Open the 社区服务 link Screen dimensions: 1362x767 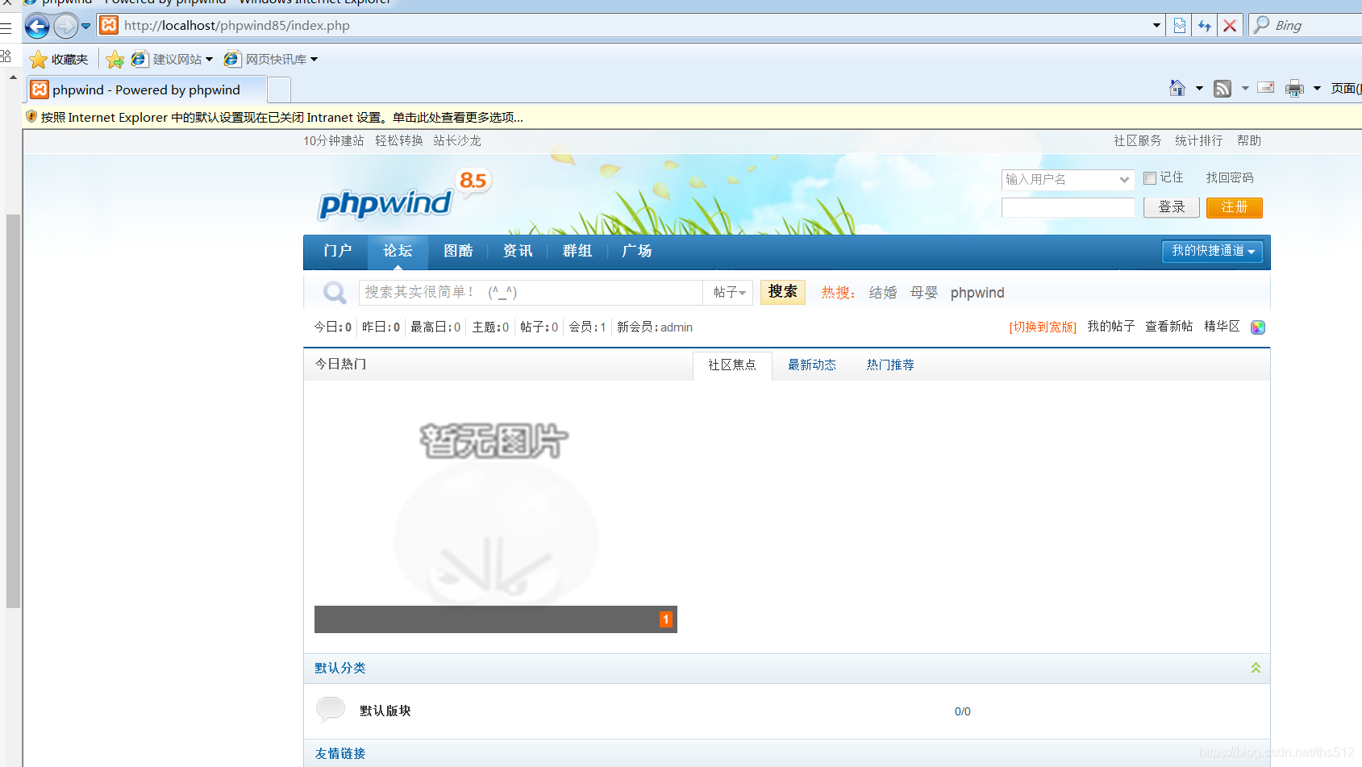coord(1138,140)
